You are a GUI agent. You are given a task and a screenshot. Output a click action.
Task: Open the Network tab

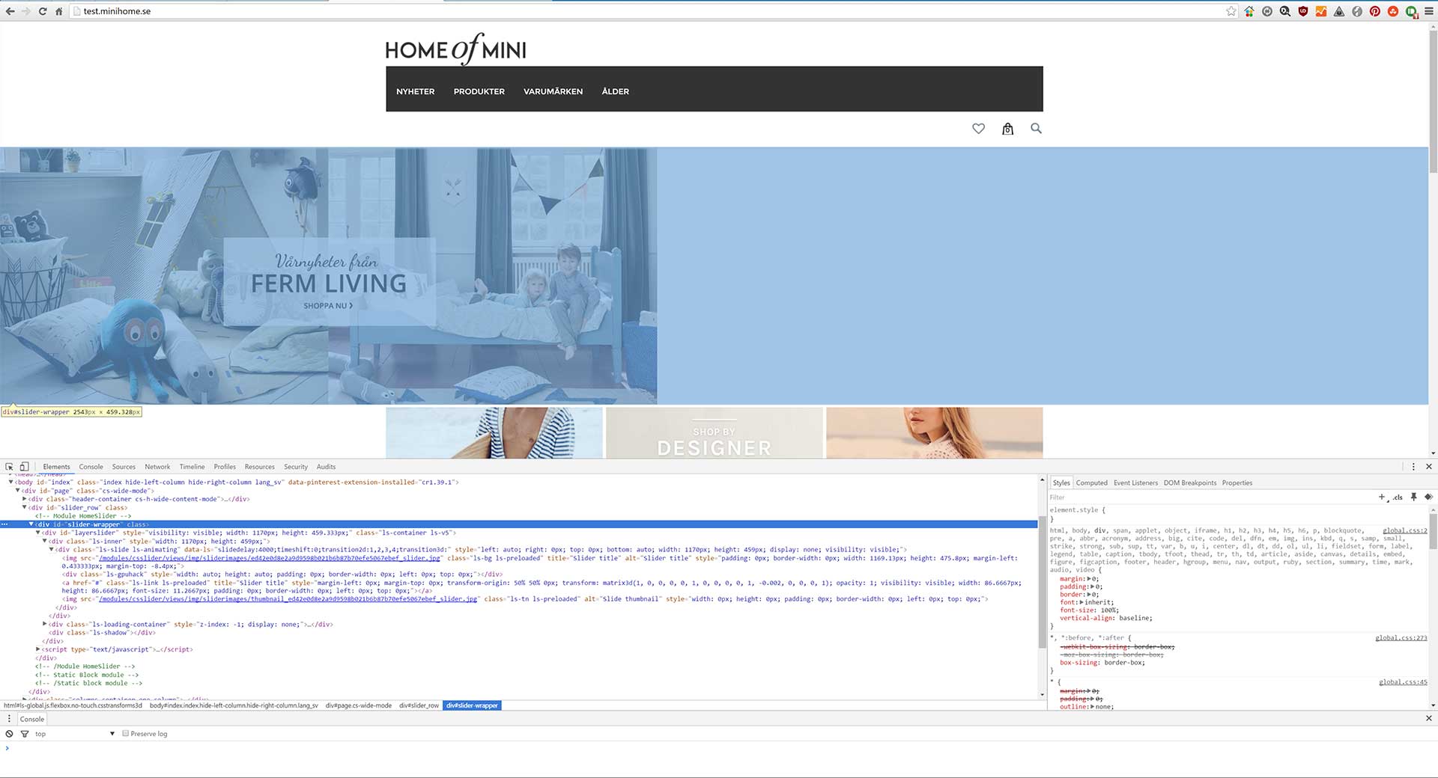[157, 467]
